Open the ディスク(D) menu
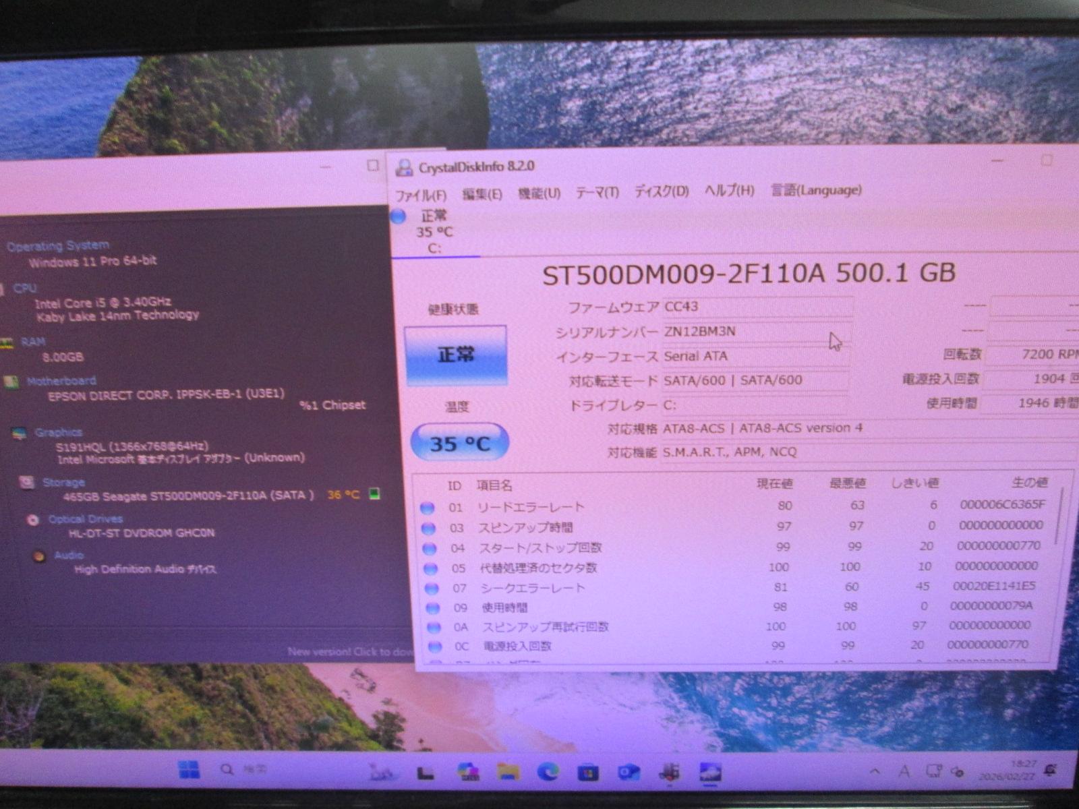This screenshot has width=1079, height=809. [x=661, y=191]
